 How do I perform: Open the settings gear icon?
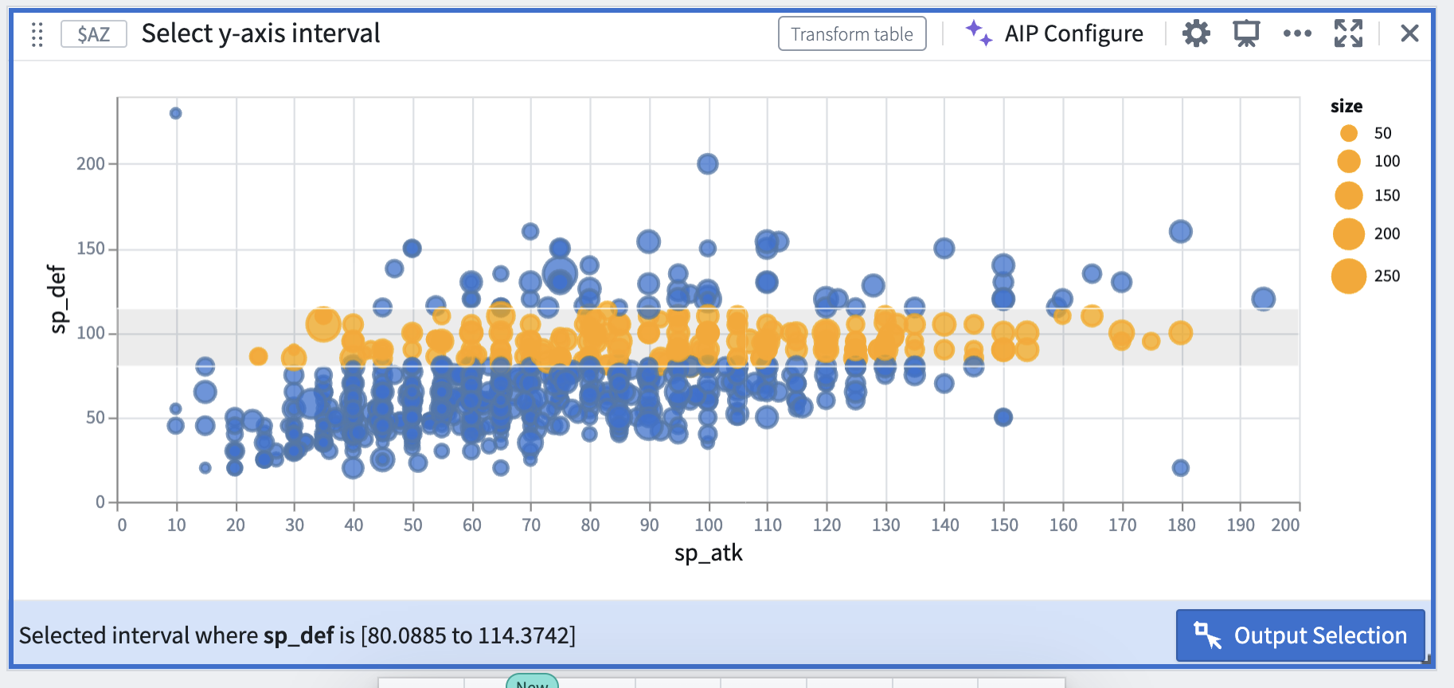tap(1196, 33)
